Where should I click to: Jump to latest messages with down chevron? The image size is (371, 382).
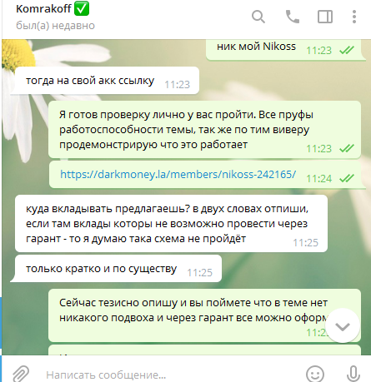pyautogui.click(x=343, y=325)
